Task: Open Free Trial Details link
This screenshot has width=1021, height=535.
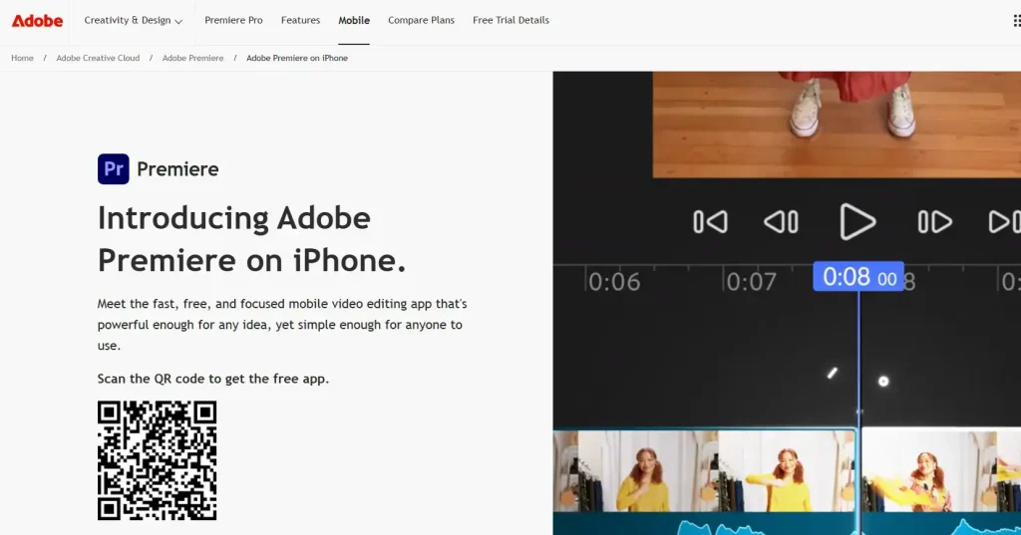Action: click(510, 20)
